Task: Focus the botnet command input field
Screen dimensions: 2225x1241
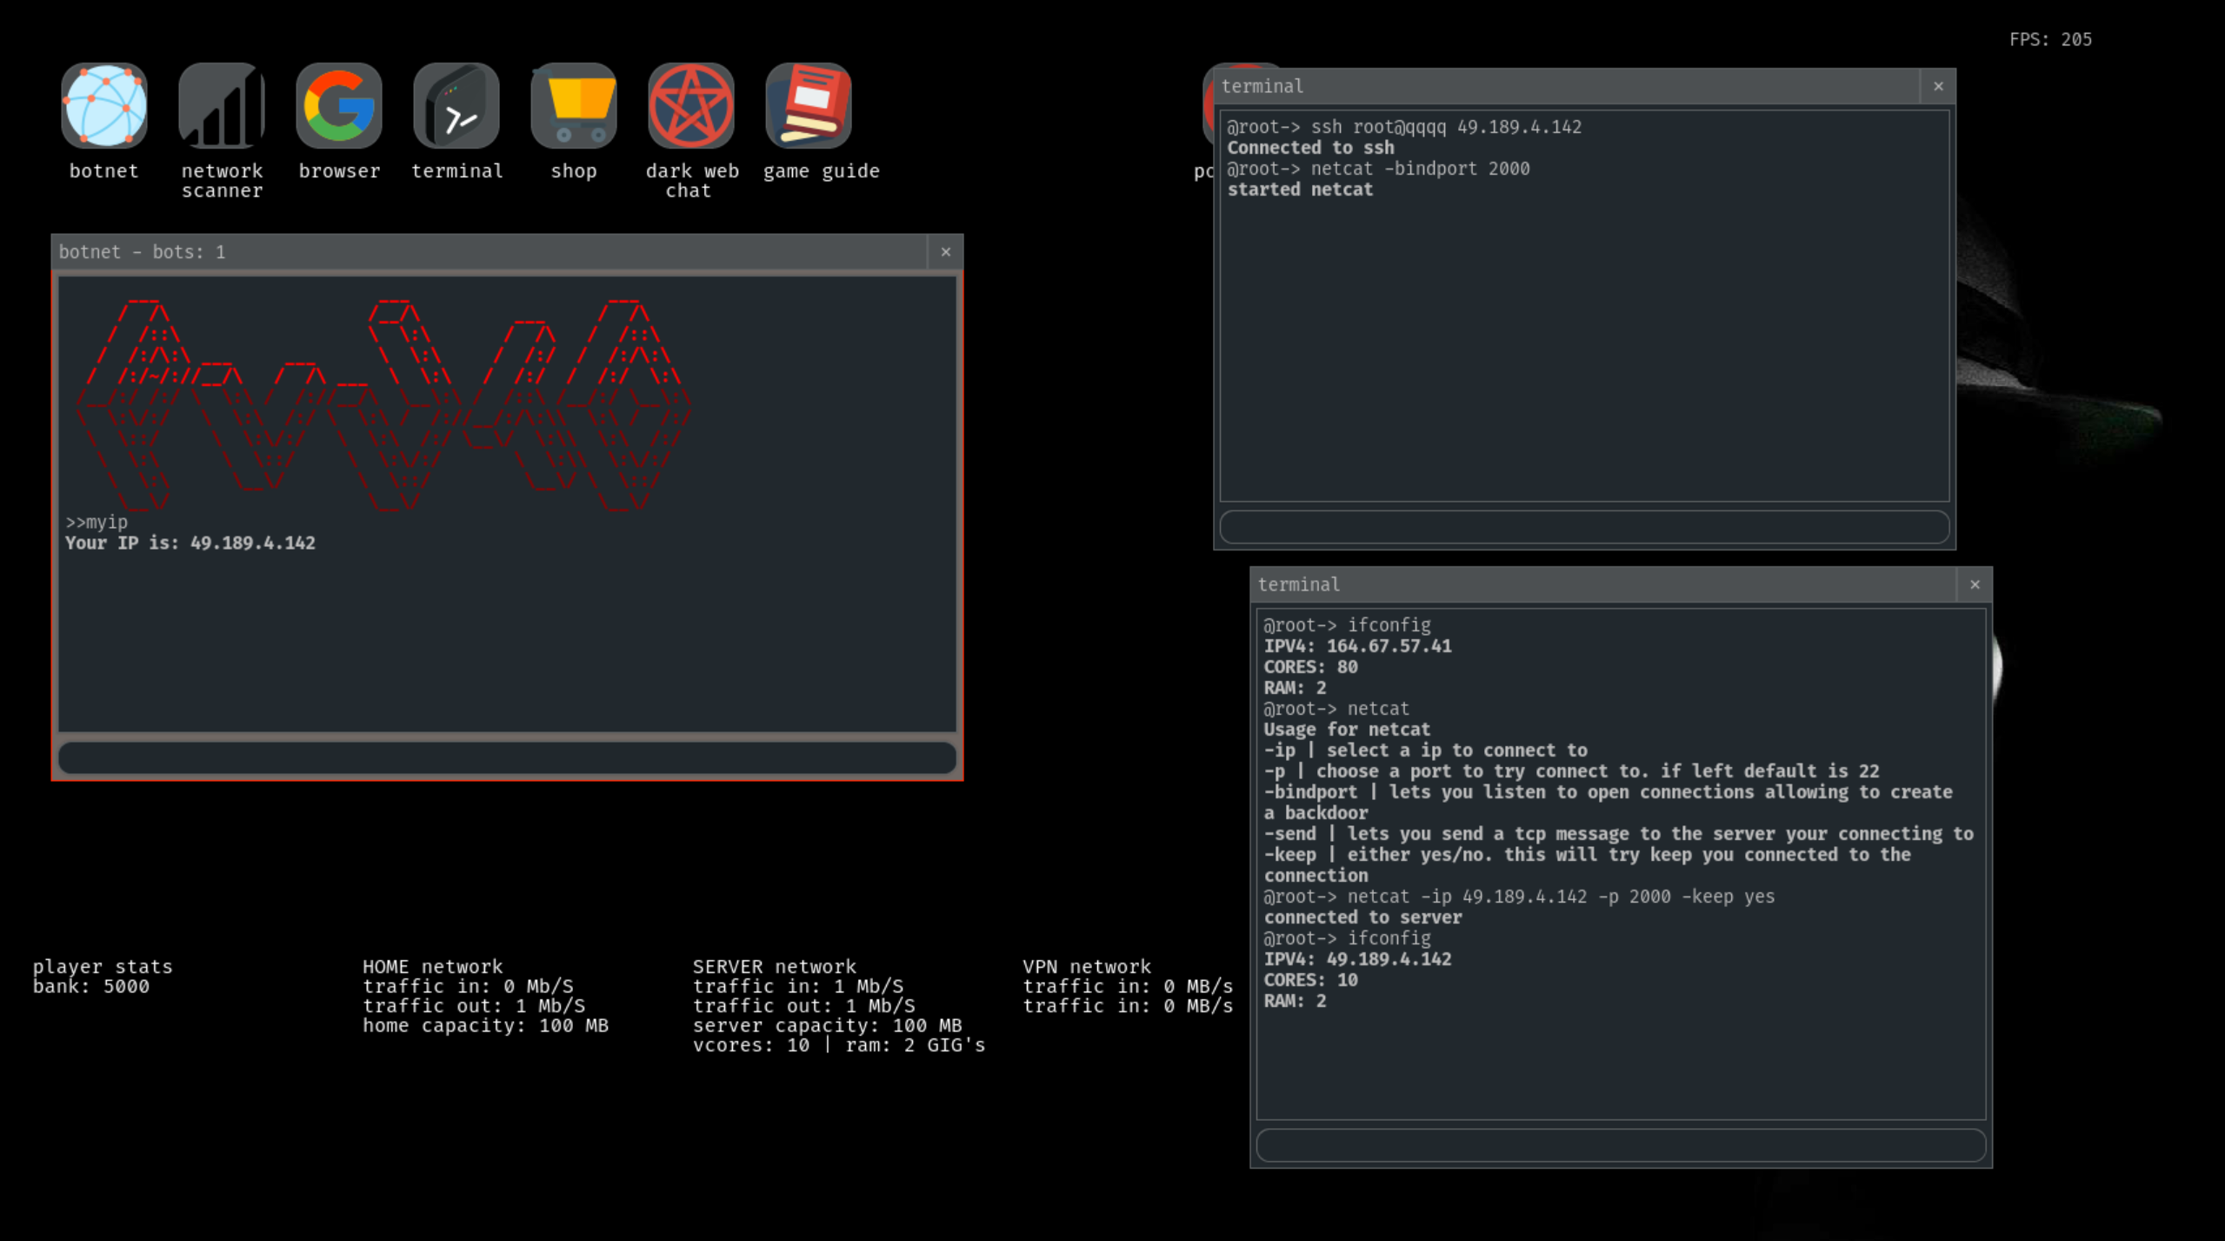Action: pos(507,757)
